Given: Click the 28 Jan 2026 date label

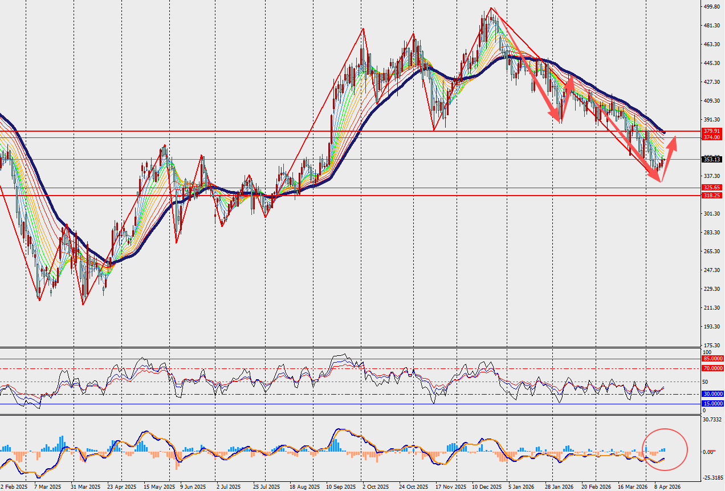Looking at the screenshot, I should point(559,487).
